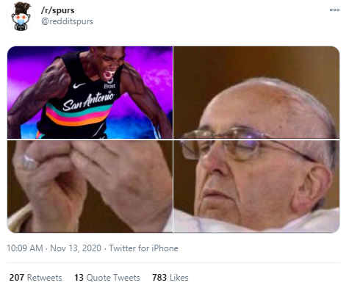Open the Twitter for iPhone source link
Screen dimensions: 349x288
[x=143, y=248]
